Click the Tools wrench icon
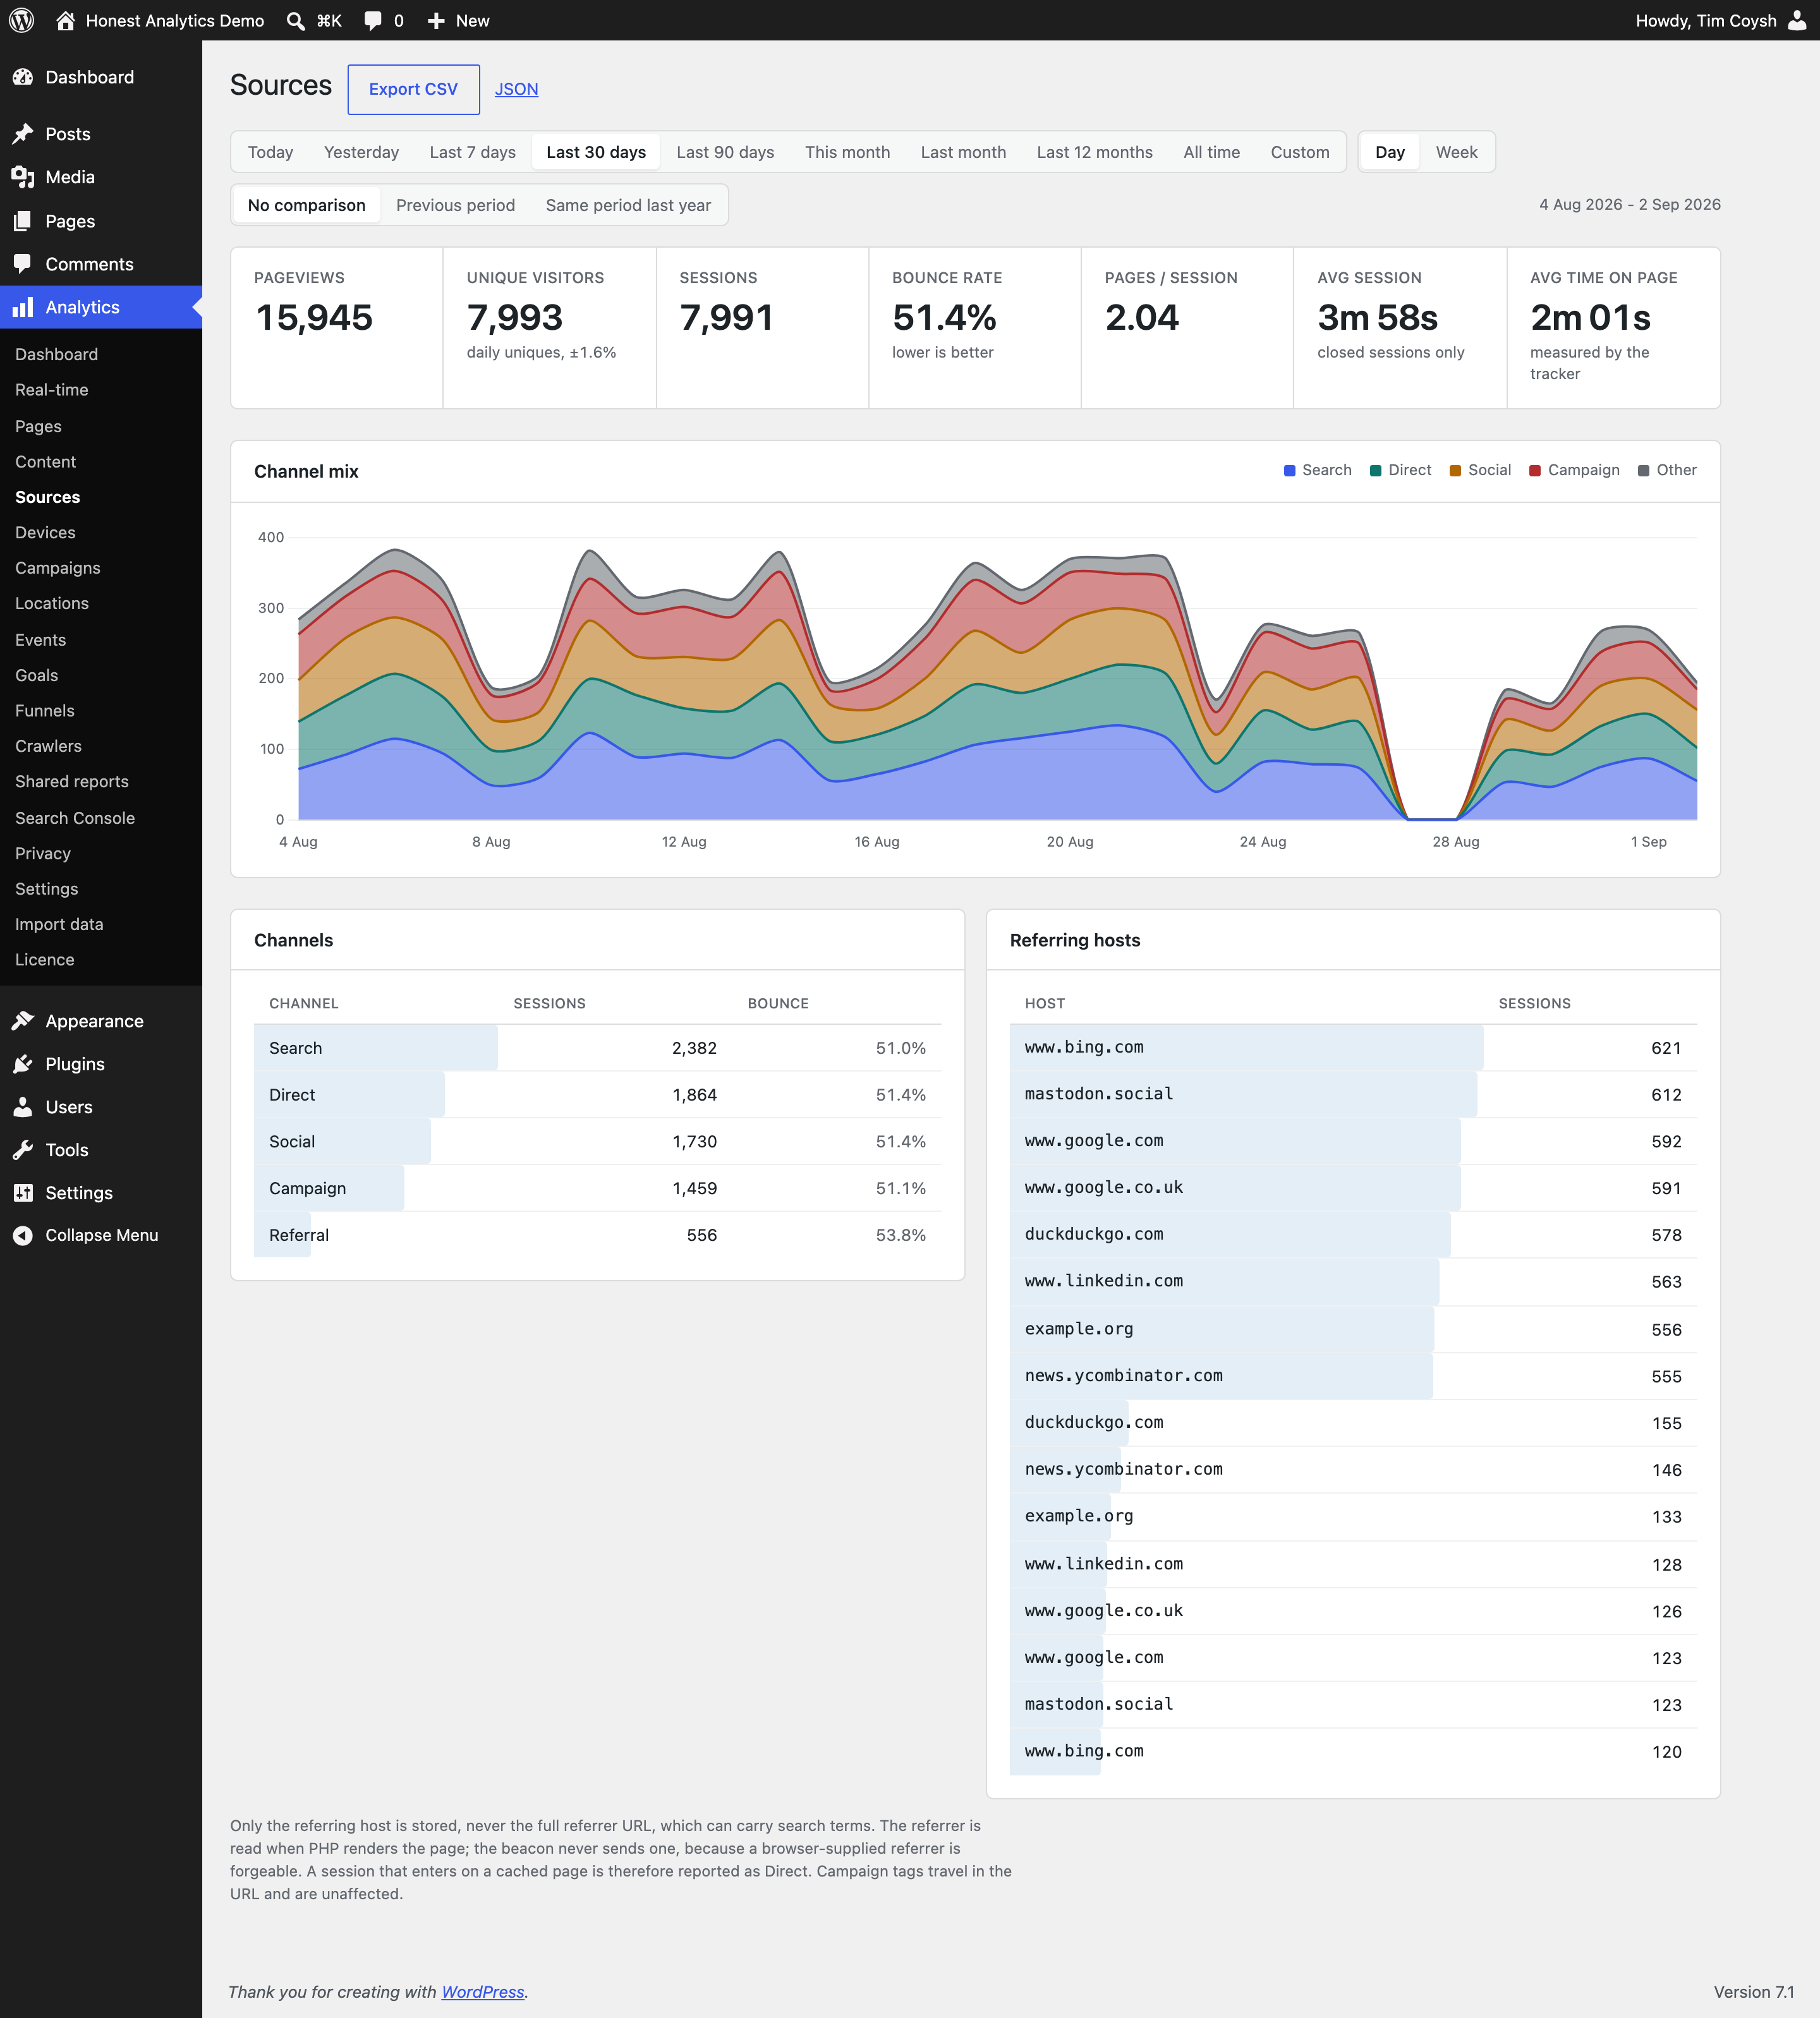1820x2018 pixels. (x=23, y=1150)
